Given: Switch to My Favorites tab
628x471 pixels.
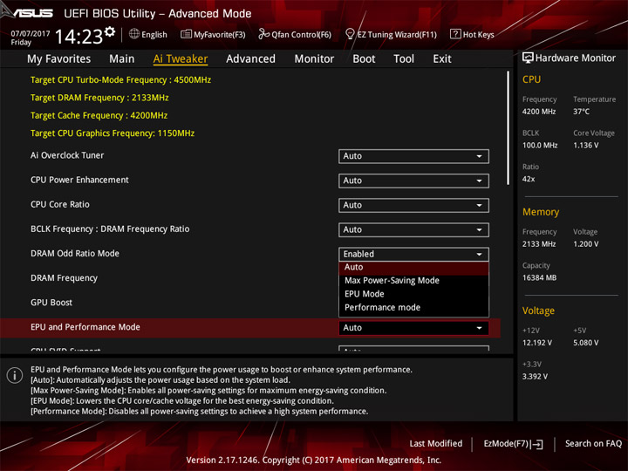Looking at the screenshot, I should click(x=59, y=59).
